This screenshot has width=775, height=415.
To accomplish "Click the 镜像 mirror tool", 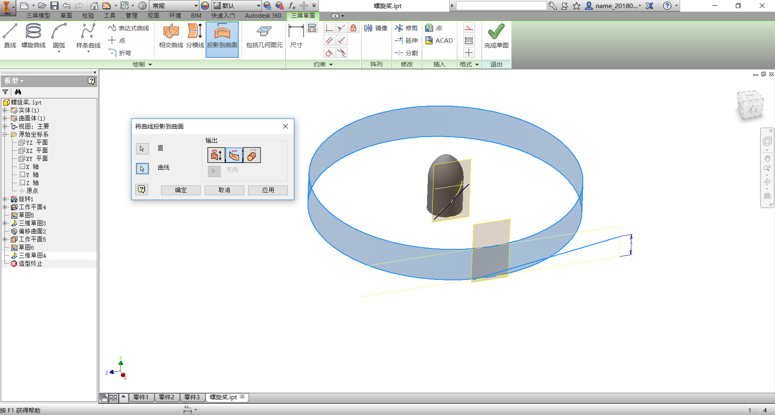I will pos(376,28).
